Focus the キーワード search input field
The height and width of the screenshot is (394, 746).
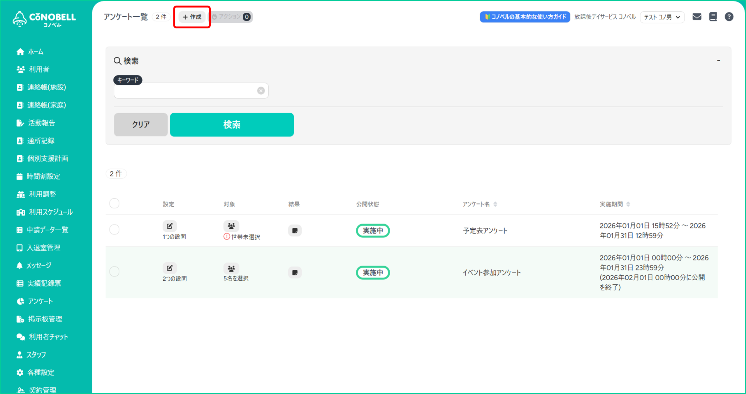point(186,91)
